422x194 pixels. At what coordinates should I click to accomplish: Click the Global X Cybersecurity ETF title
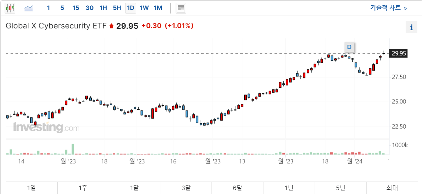click(x=56, y=26)
